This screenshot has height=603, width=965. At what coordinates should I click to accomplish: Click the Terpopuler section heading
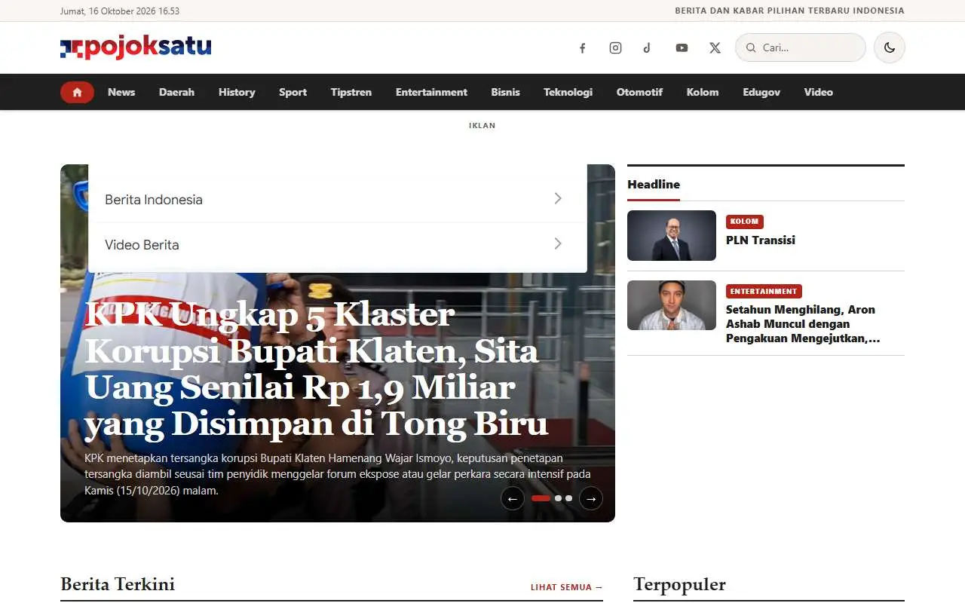[679, 585]
